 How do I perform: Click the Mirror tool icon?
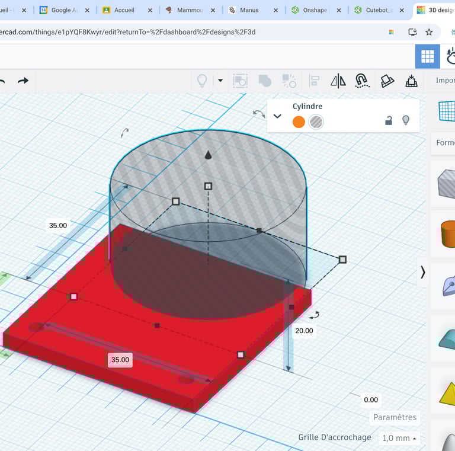click(338, 81)
